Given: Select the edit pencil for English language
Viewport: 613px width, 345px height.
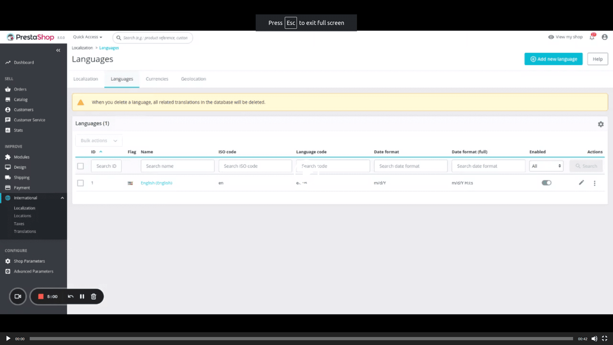Looking at the screenshot, I should coord(581,182).
